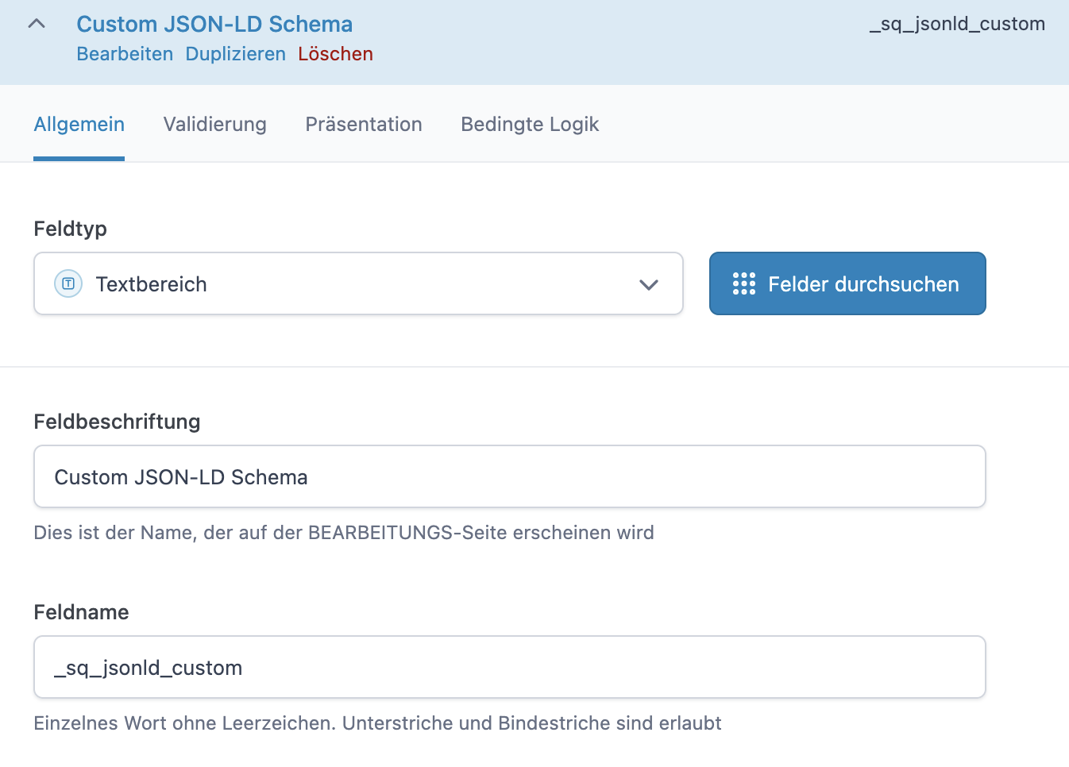Image resolution: width=1069 pixels, height=767 pixels.
Task: Click the Feldtyp dropdown chevron arrow
Action: 649,283
